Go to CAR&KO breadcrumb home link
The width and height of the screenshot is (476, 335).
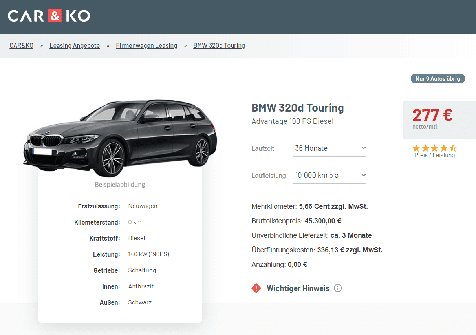pos(21,46)
